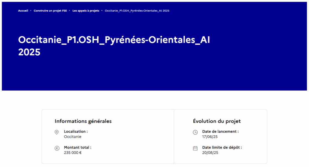
Task: Select the 17/06/25 launch date
Action: [x=210, y=136]
